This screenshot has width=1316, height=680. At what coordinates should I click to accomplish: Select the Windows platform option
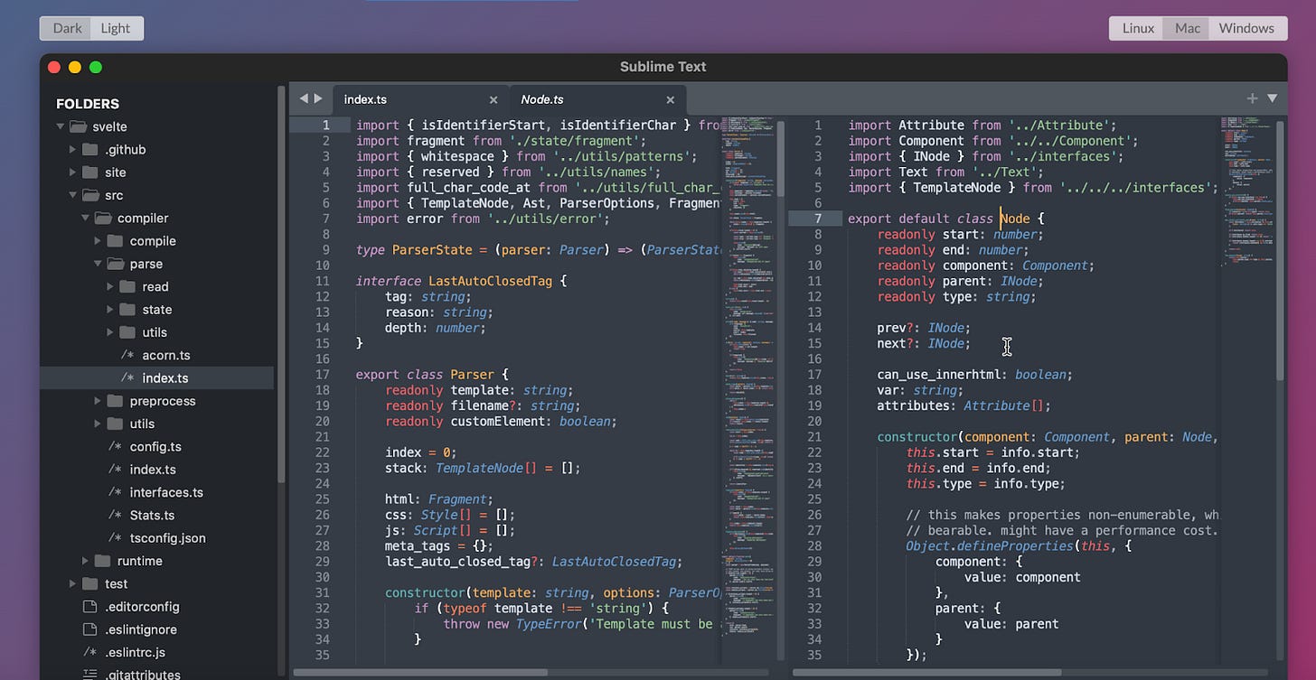[1246, 28]
